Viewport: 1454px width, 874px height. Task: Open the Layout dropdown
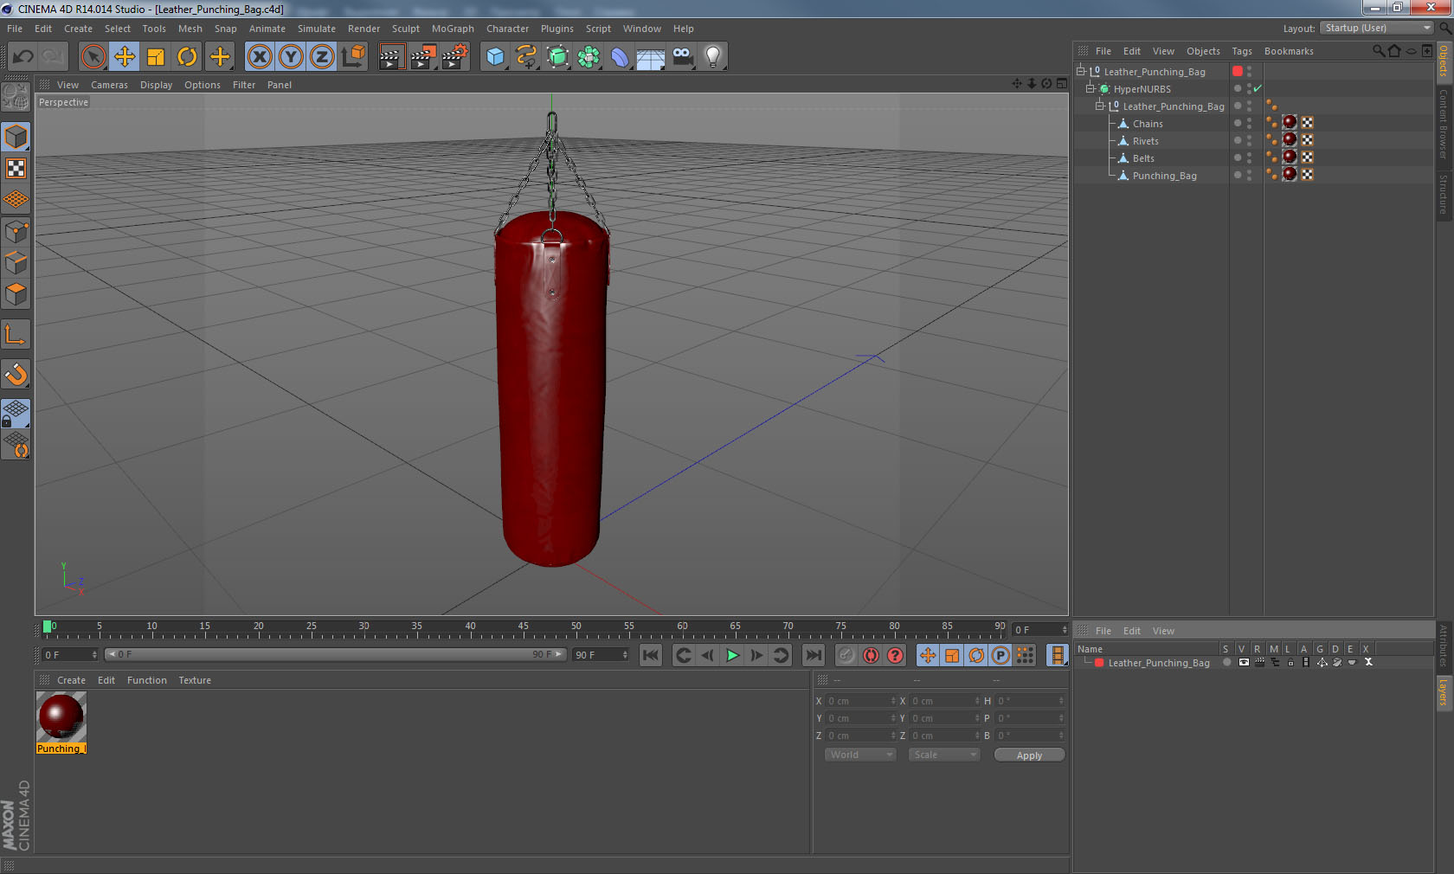click(x=1378, y=28)
